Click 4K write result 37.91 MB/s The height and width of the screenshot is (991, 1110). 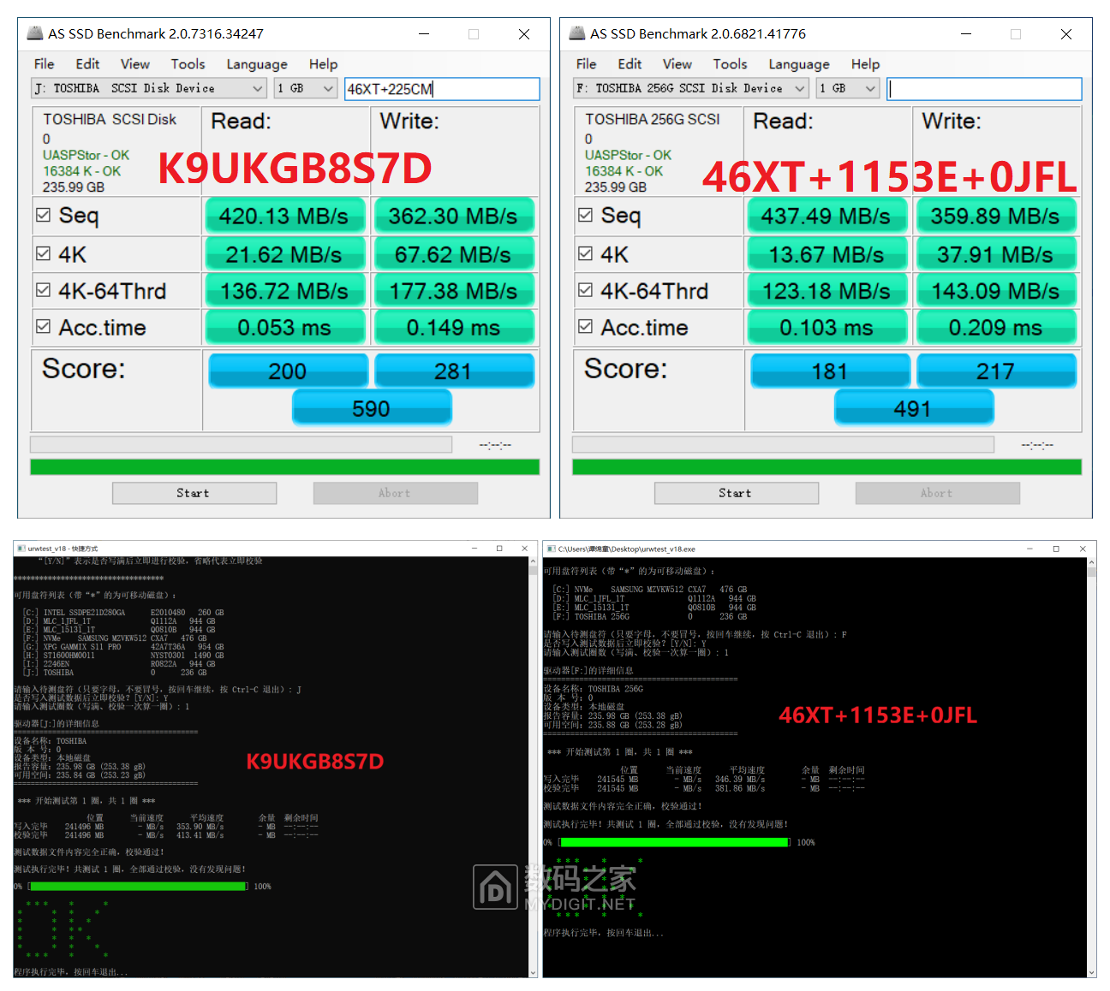tap(996, 254)
